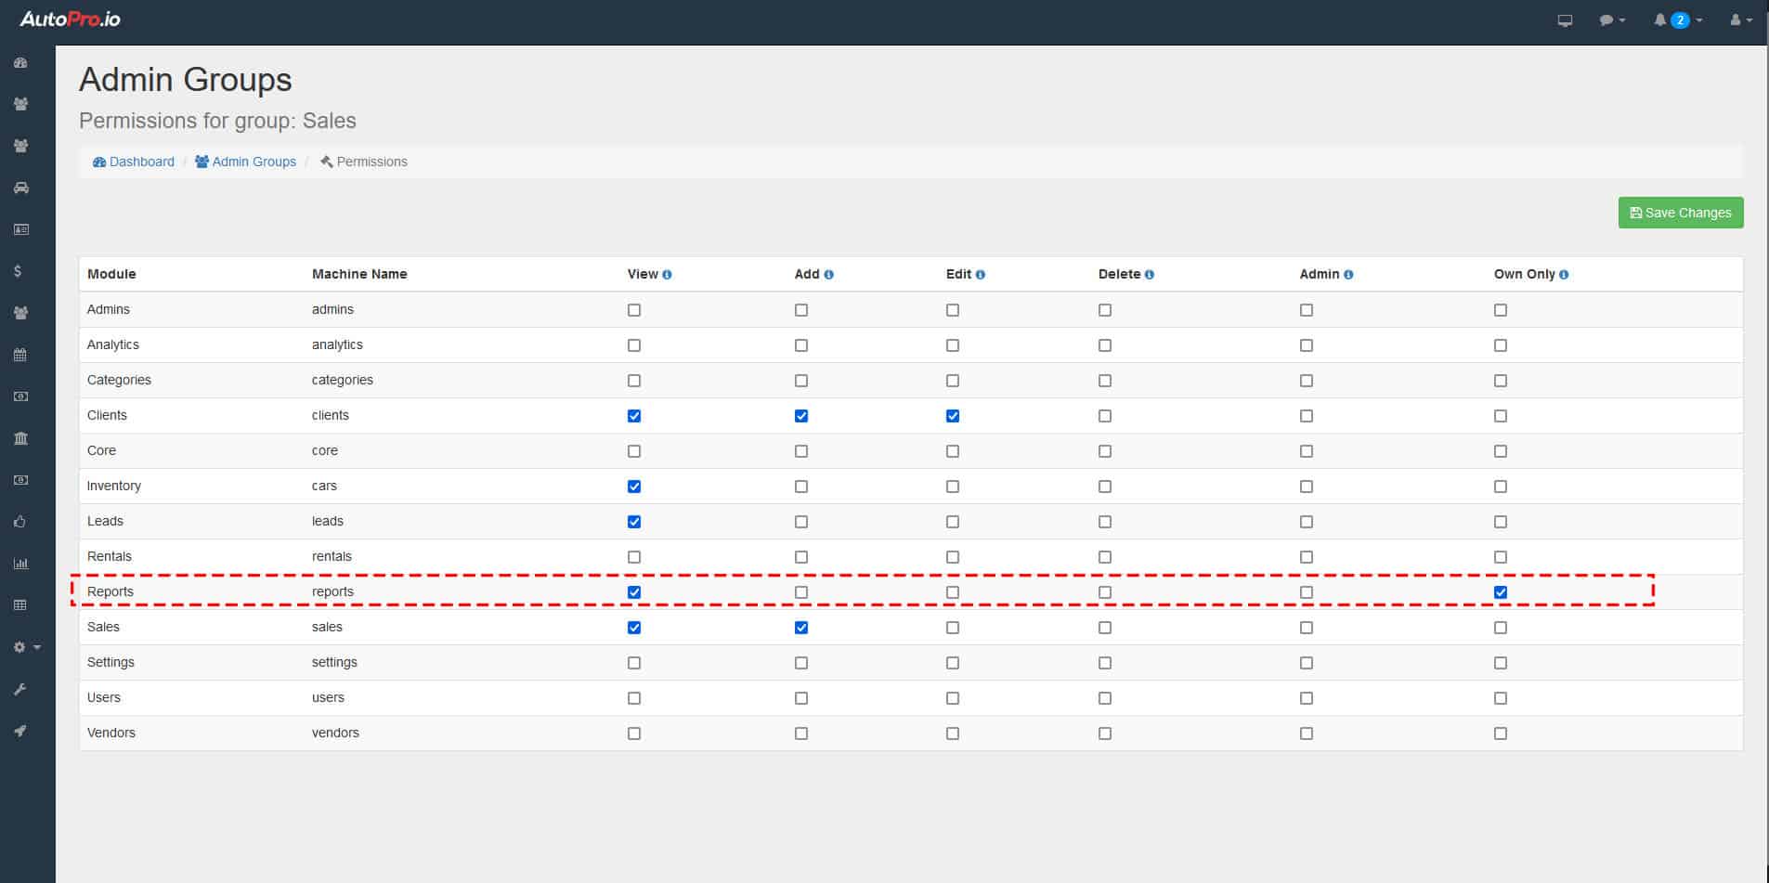Click the banknote icon just above the bank icon
This screenshot has width=1769, height=883.
click(x=20, y=396)
